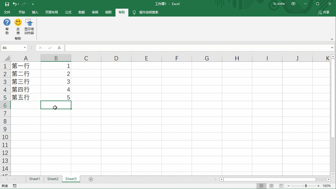This screenshot has height=189, width=336.
Task: Switch to Page Break Preview icon
Action: [281, 186]
